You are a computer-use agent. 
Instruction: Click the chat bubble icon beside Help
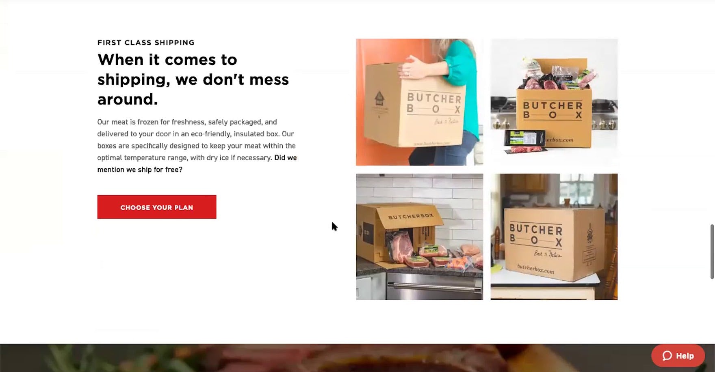tap(667, 356)
